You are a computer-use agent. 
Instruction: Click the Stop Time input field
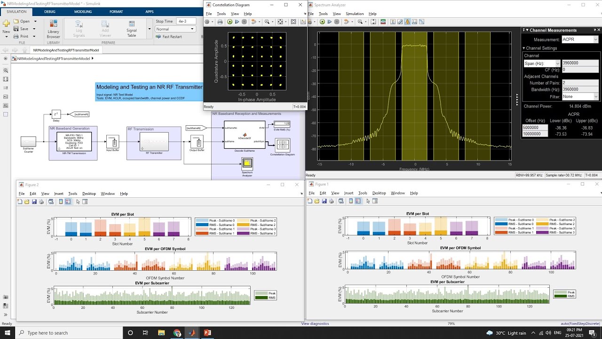coord(186,21)
